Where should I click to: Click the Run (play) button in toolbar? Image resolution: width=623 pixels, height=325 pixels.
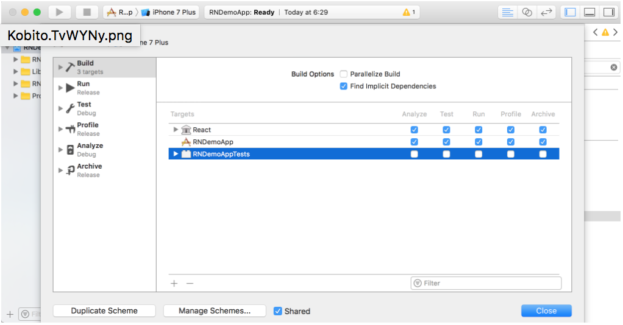pos(60,12)
